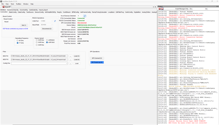Close the RadarAPI tab
219x125 pixels.
point(155,7)
